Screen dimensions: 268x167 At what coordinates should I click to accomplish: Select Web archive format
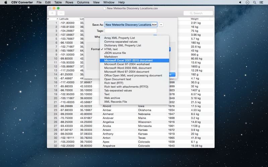[x=135, y=98]
